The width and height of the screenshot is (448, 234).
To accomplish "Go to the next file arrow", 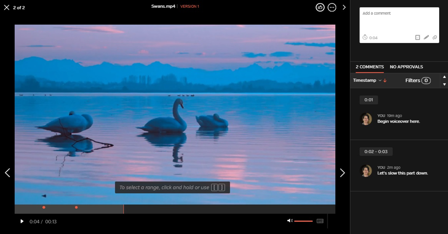I will coord(342,173).
